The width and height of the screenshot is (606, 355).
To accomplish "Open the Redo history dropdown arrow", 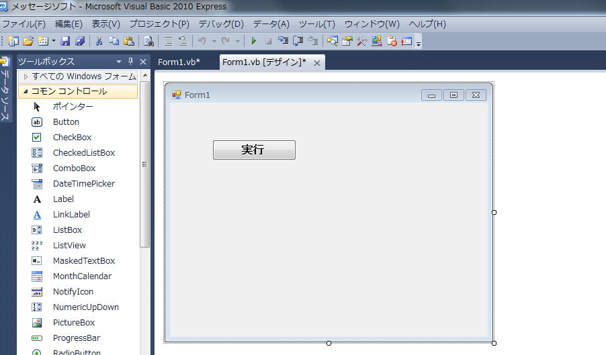I will 238,41.
